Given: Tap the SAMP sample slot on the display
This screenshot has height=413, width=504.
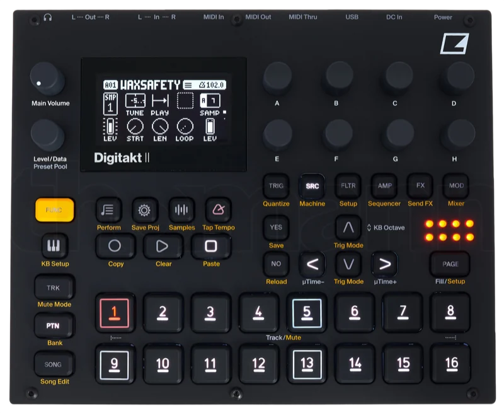Looking at the screenshot, I should 210,105.
